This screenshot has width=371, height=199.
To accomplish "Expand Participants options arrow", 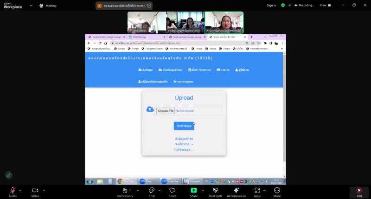I will 138,190.
